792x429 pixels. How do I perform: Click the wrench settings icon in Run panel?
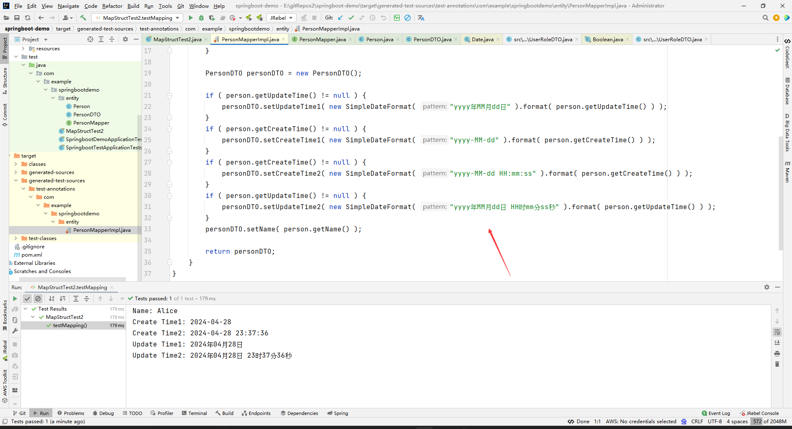15,331
